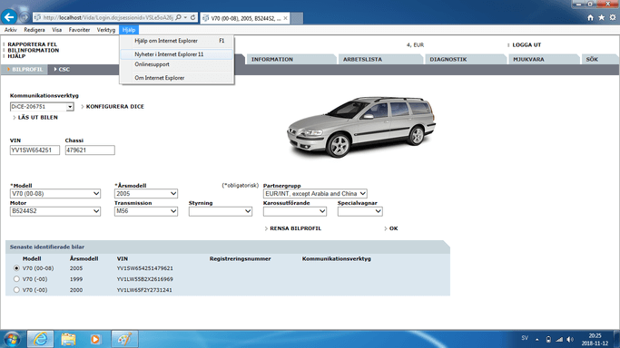Screen dimensions: 620x348
Task: Select the V70 (00-08) 2005 radio button
Action: [16, 268]
